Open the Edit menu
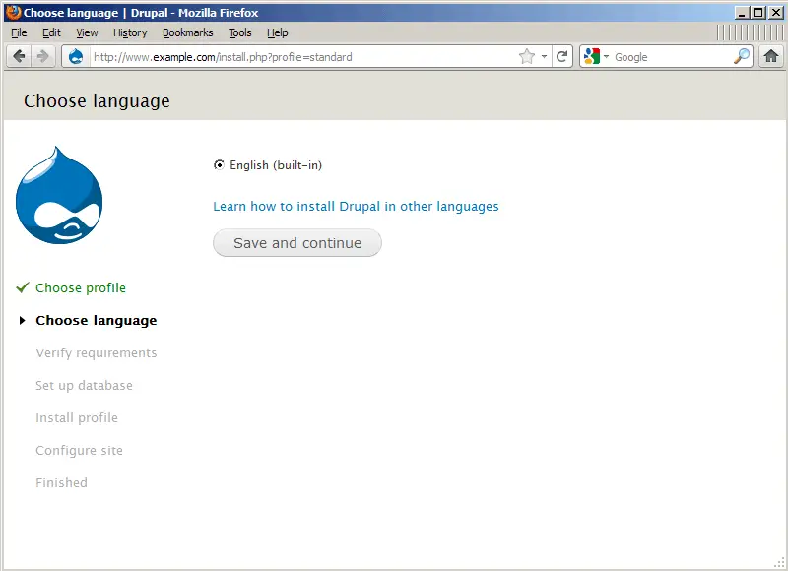 tap(51, 32)
